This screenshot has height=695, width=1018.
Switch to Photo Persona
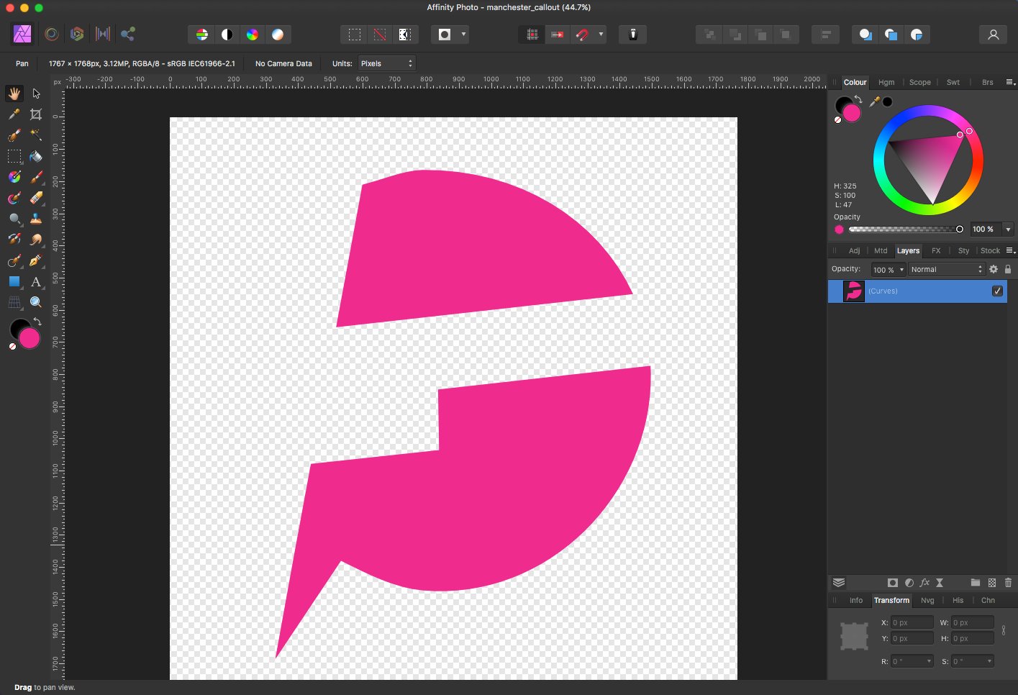22,34
